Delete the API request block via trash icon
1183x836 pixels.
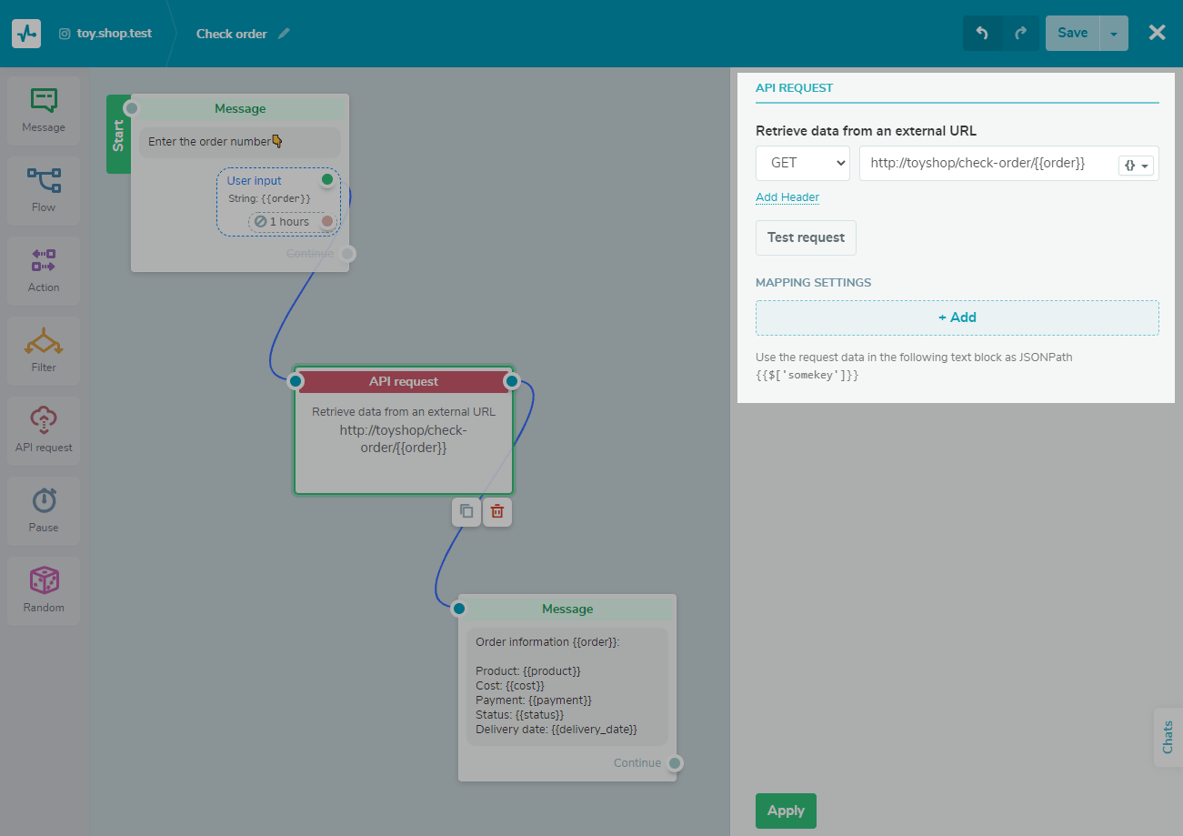click(497, 511)
